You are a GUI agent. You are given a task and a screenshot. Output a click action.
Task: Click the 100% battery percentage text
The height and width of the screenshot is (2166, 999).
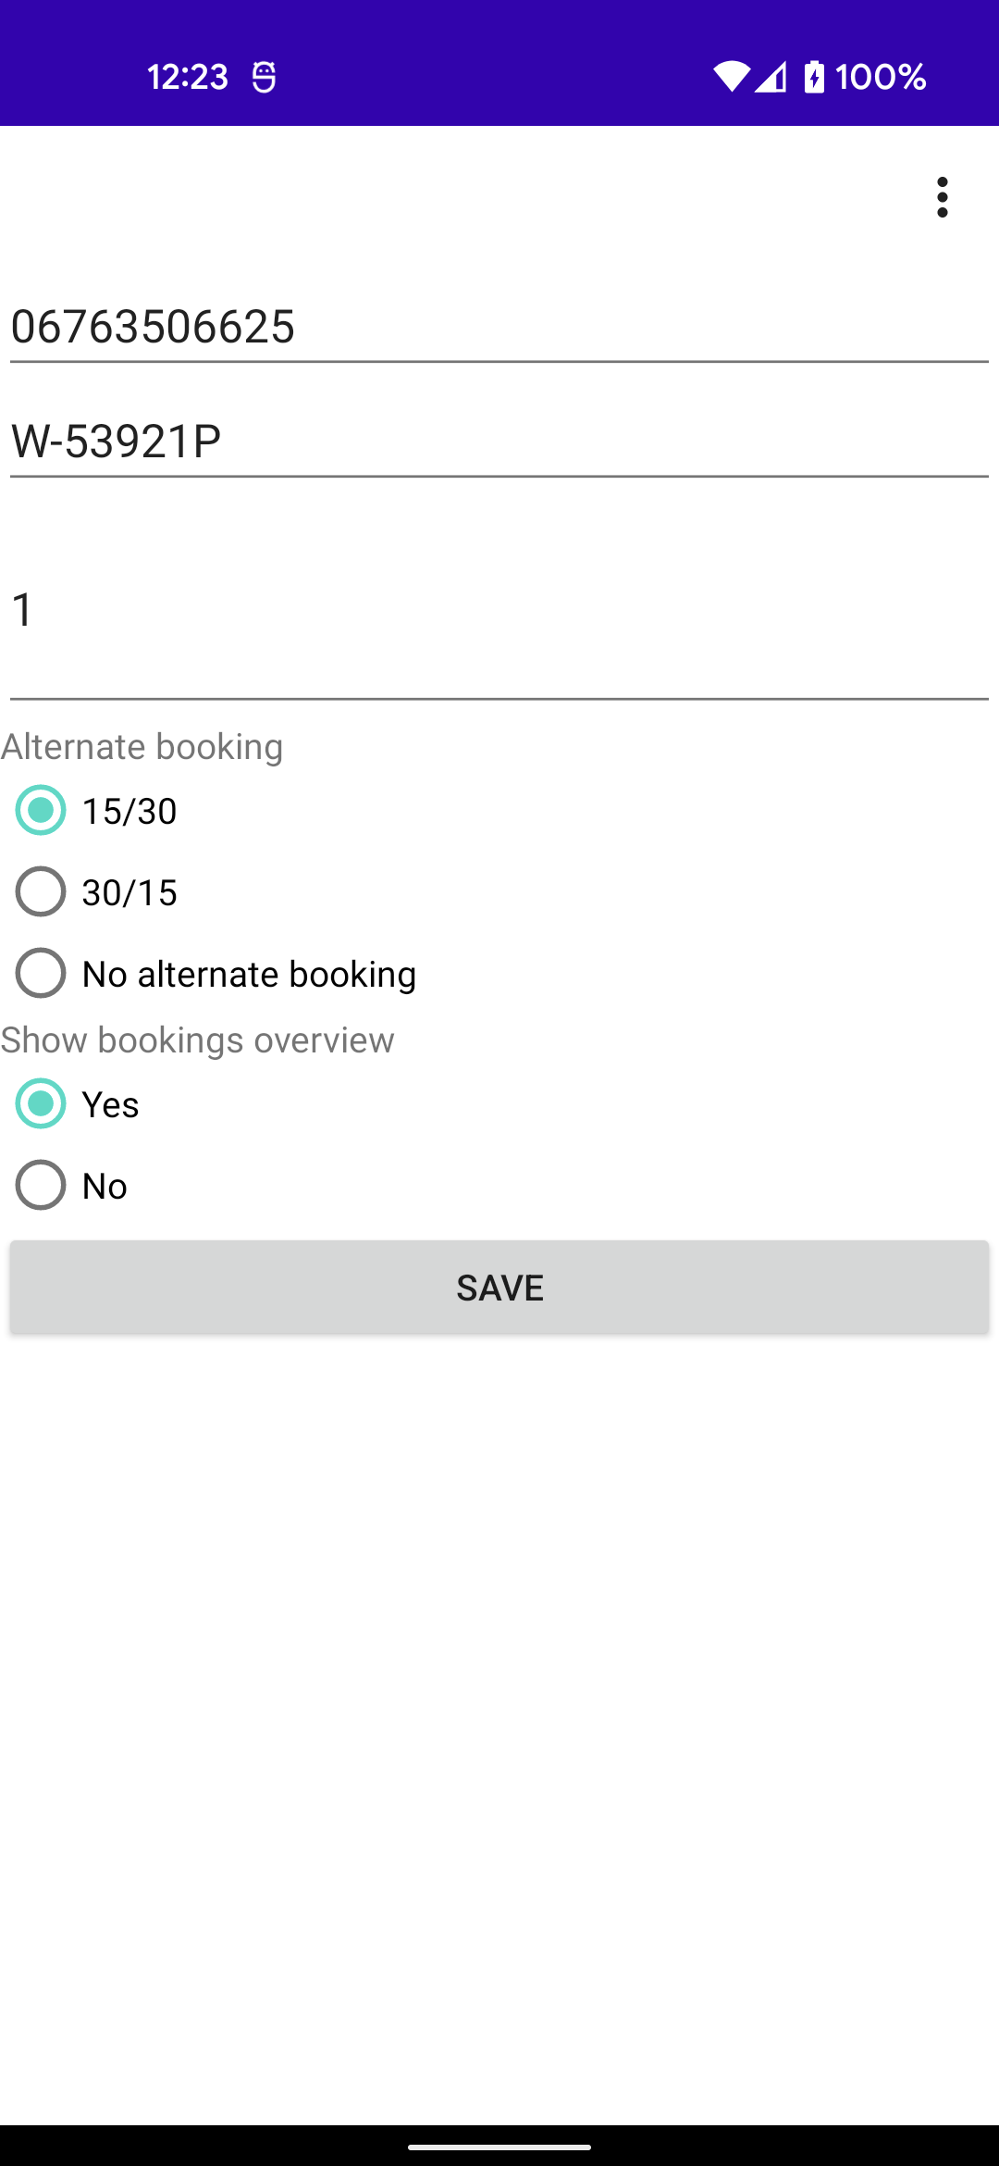(x=880, y=77)
